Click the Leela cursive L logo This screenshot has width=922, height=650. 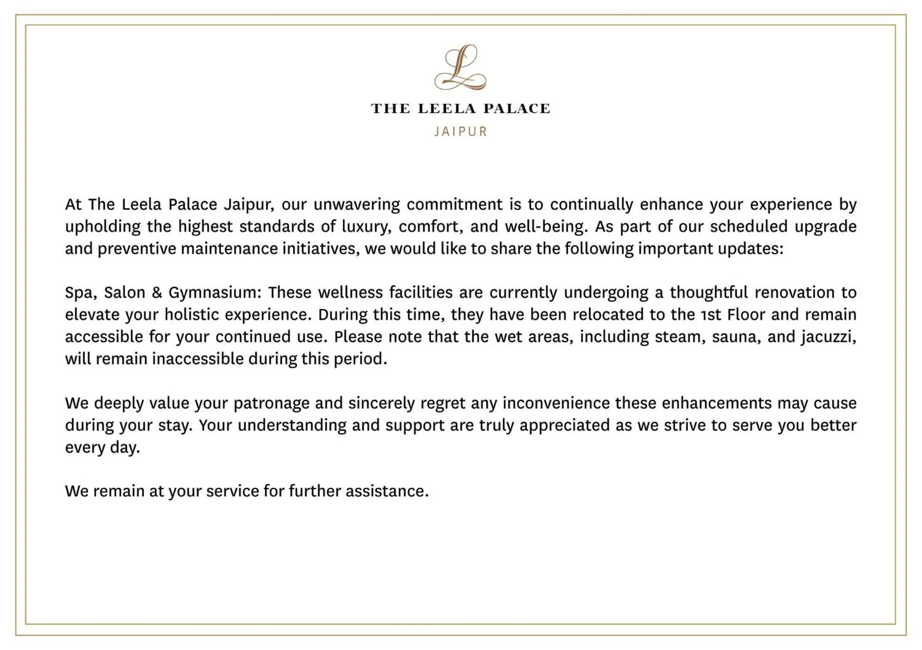click(460, 67)
